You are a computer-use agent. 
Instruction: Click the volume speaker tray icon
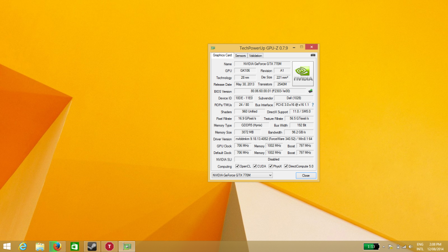410,247
